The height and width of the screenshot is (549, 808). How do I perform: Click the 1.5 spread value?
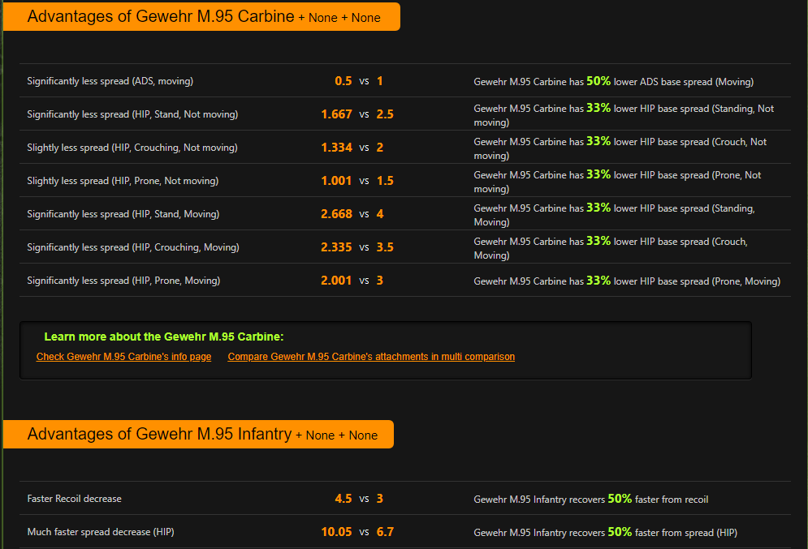pyautogui.click(x=385, y=181)
